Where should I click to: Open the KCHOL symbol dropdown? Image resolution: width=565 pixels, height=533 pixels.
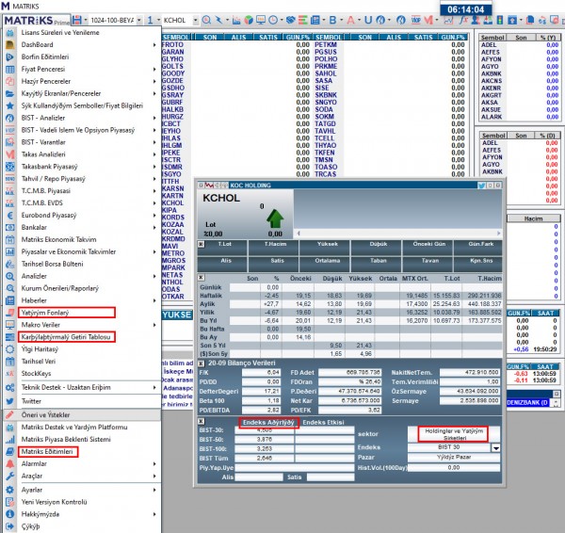[195, 20]
